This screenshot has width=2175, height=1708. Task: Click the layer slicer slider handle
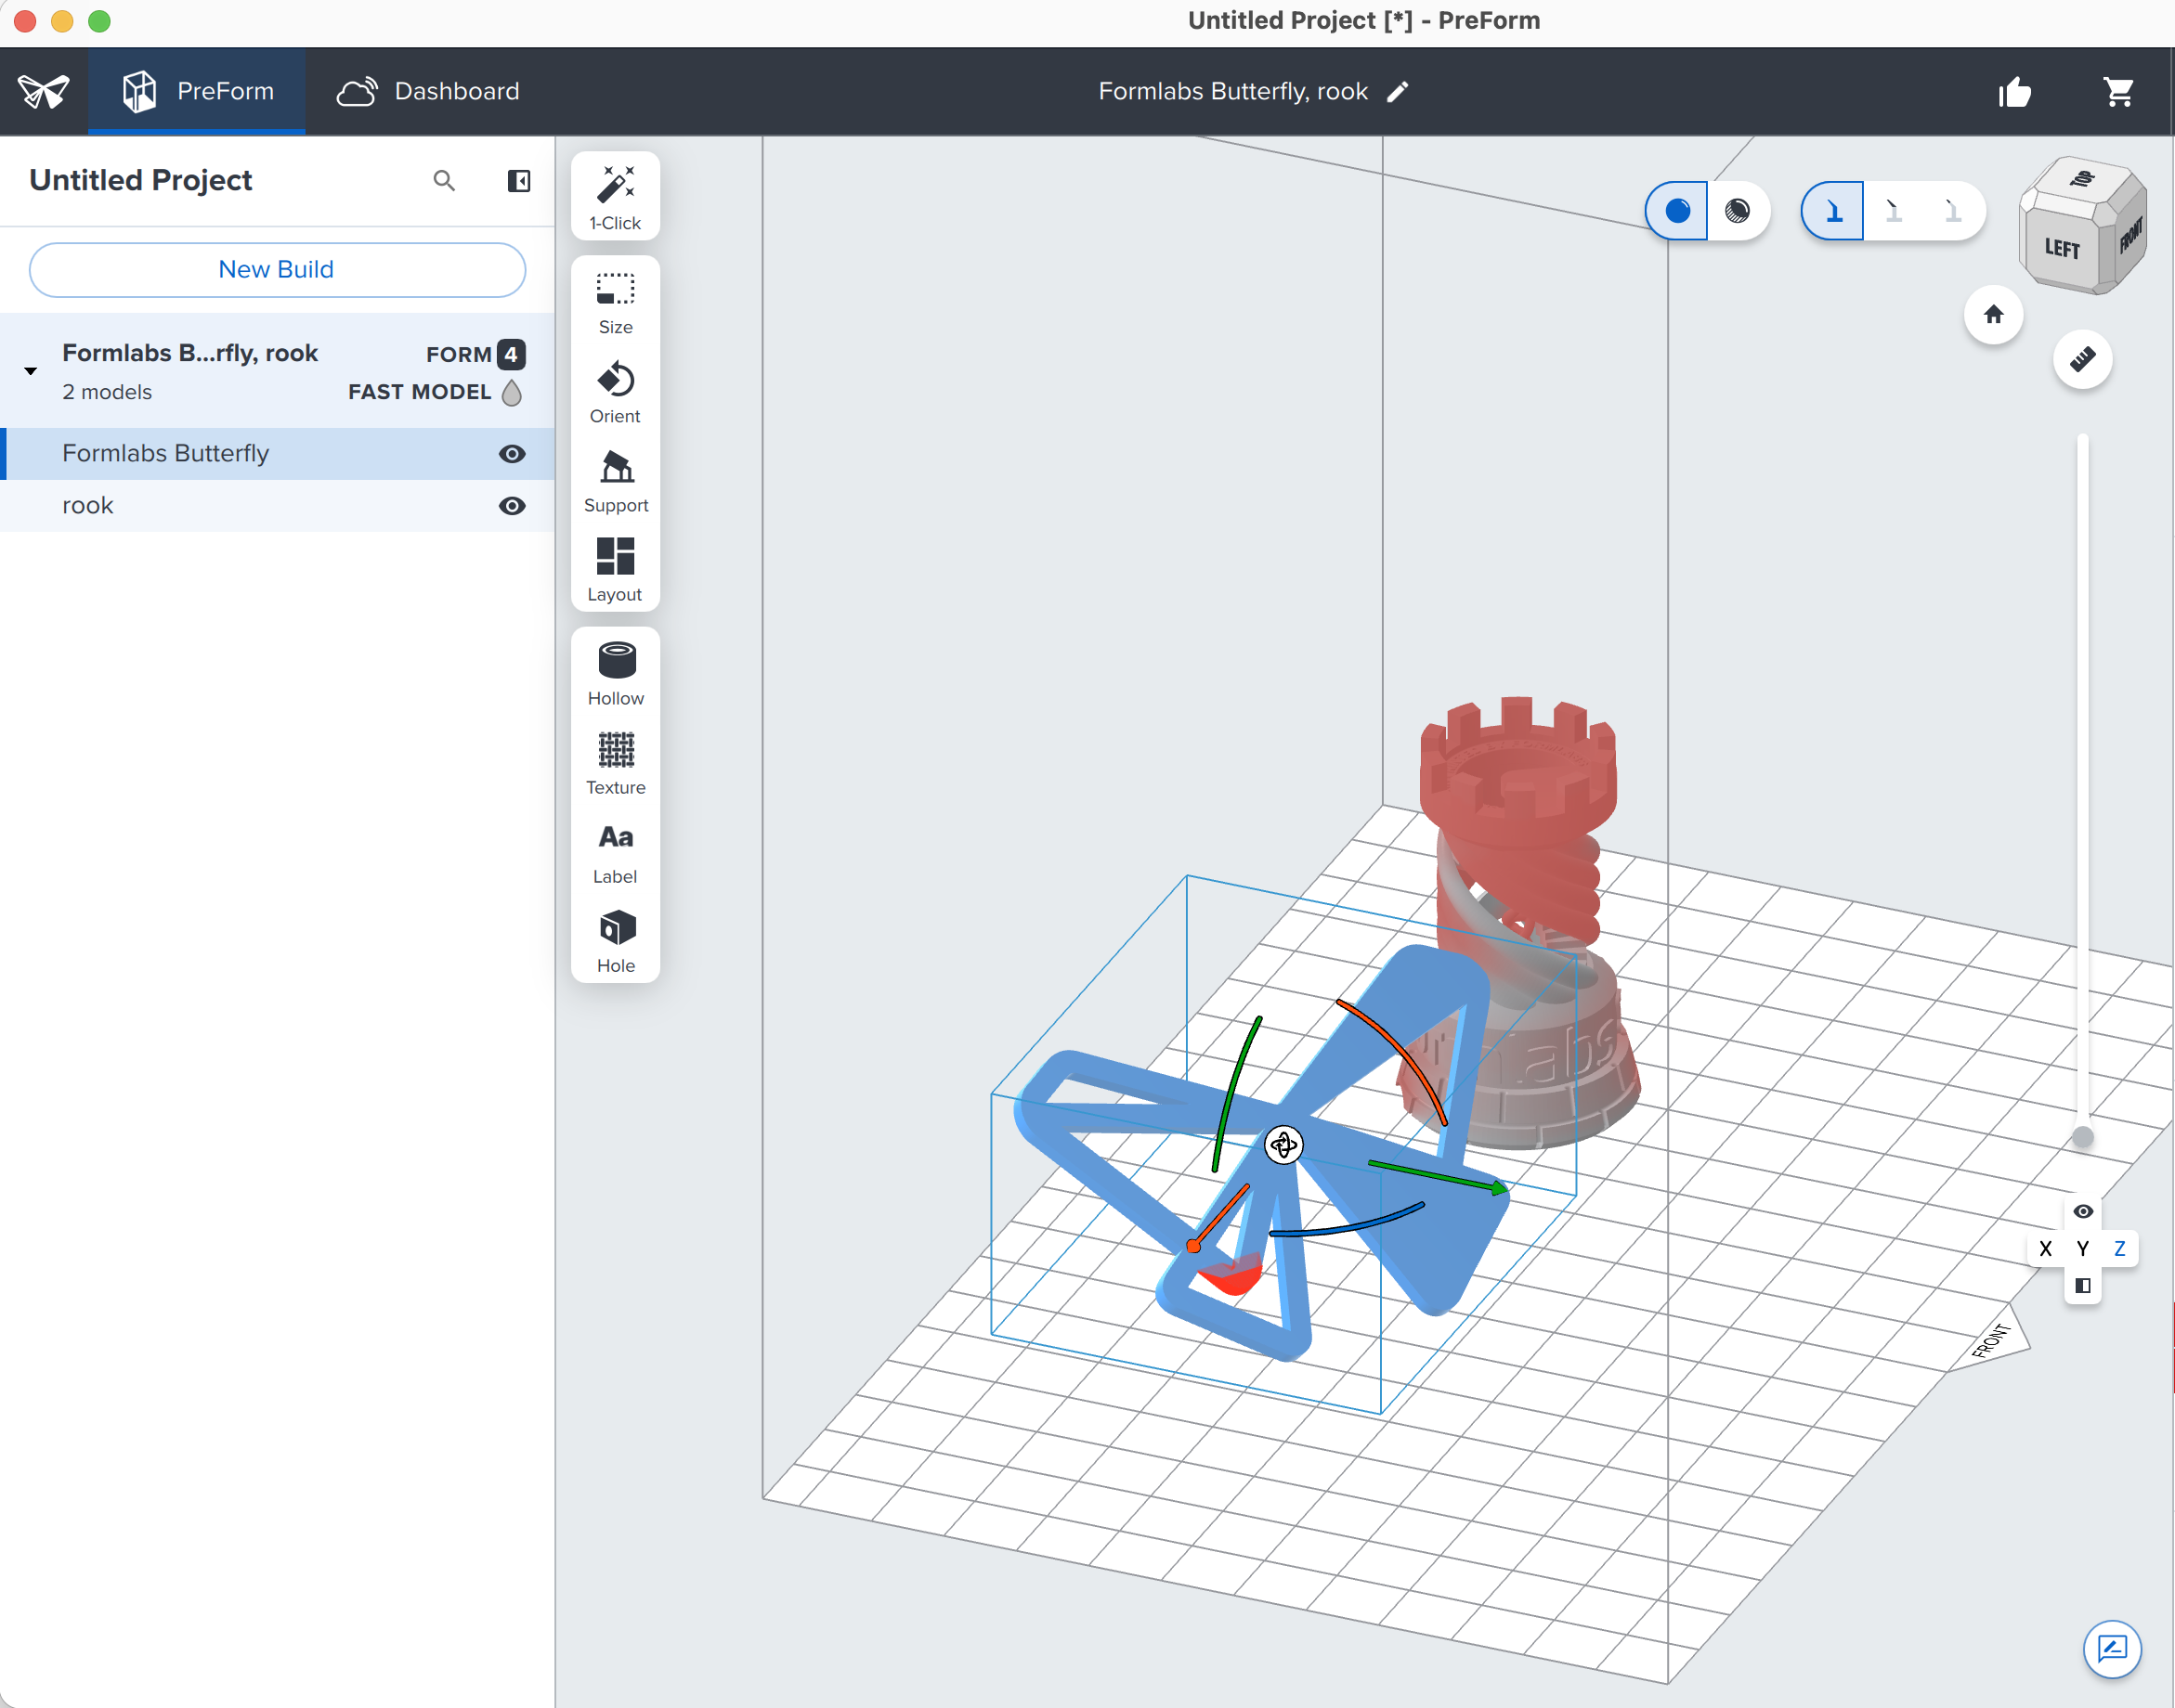(x=2082, y=1137)
